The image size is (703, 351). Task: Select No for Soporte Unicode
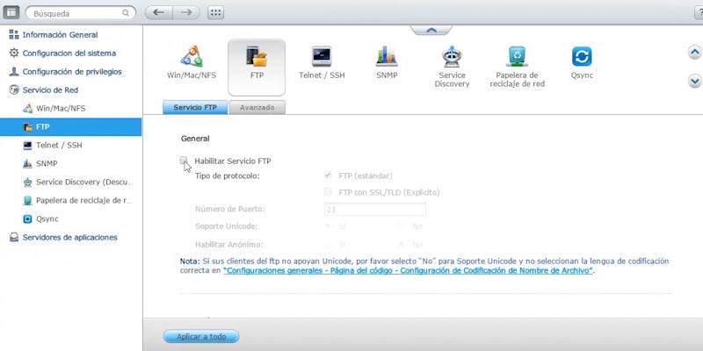pos(402,226)
